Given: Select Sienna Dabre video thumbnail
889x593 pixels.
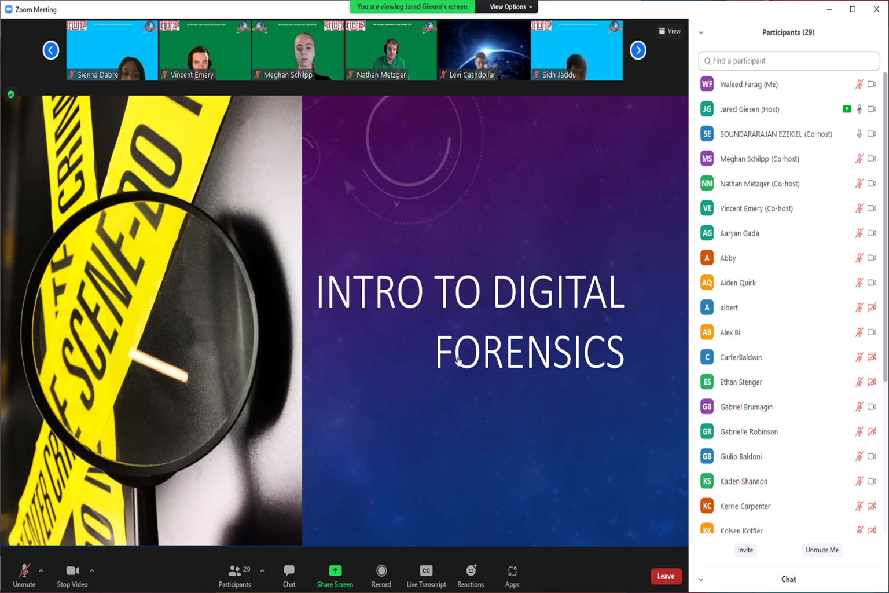Looking at the screenshot, I should point(112,50).
